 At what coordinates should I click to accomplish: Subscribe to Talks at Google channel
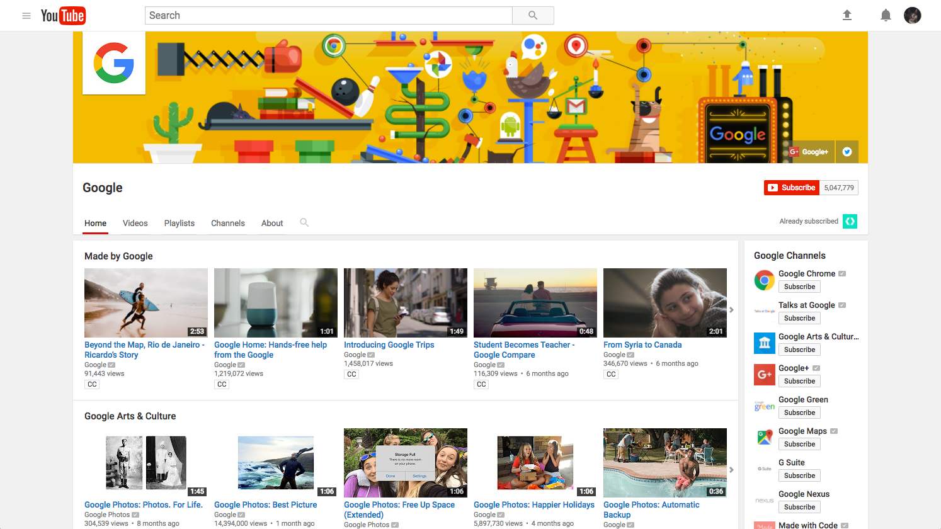799,318
